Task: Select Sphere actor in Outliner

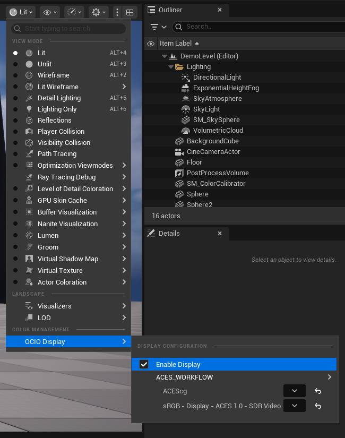Action: (197, 194)
